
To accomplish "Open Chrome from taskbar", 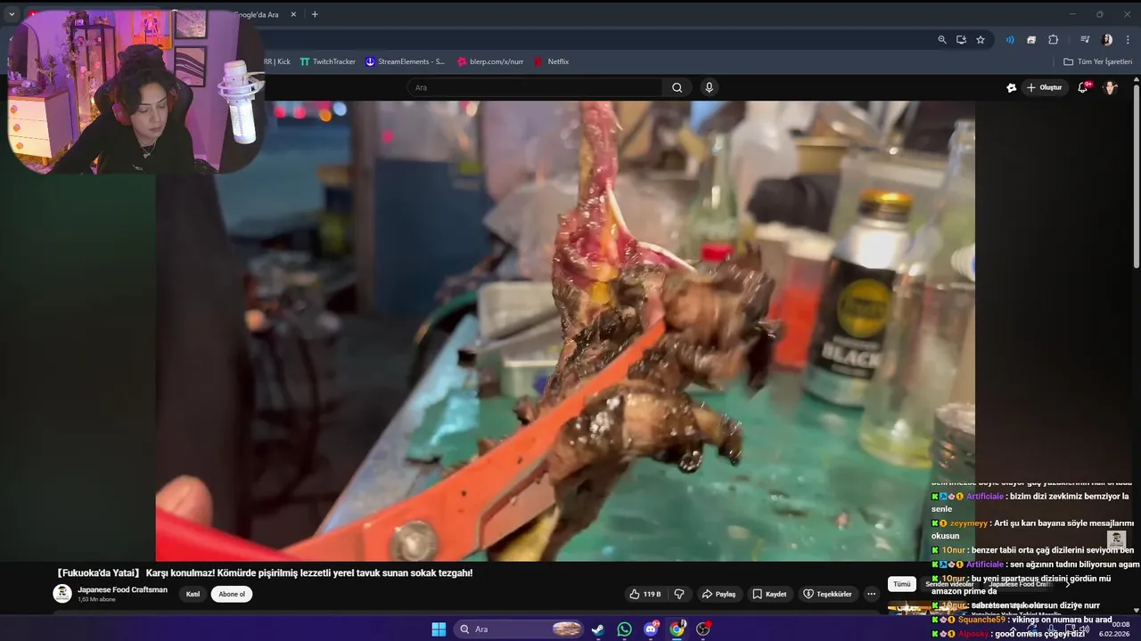I will [x=677, y=629].
